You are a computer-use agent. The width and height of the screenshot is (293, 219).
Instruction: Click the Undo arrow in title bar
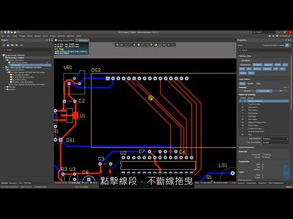18,32
